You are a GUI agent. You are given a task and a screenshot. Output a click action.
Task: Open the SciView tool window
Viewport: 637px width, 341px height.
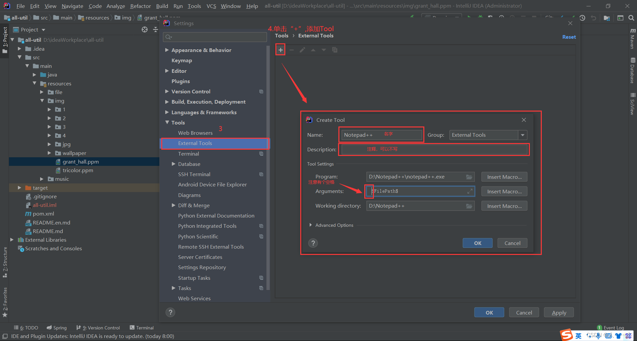(633, 104)
